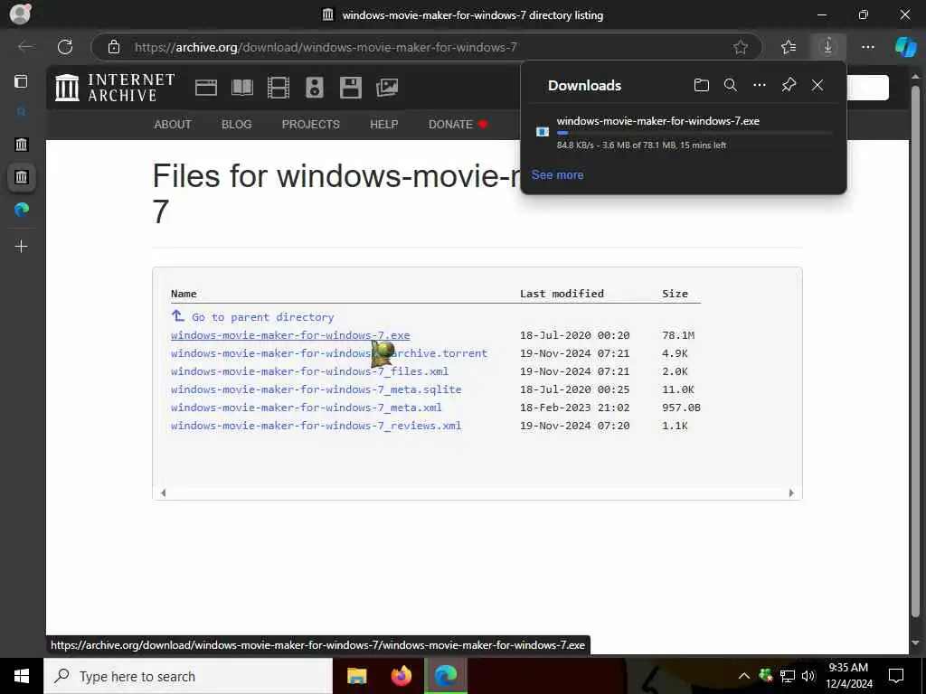
Task: Switch to the first Internet Archive vertical tab
Action: click(x=22, y=144)
